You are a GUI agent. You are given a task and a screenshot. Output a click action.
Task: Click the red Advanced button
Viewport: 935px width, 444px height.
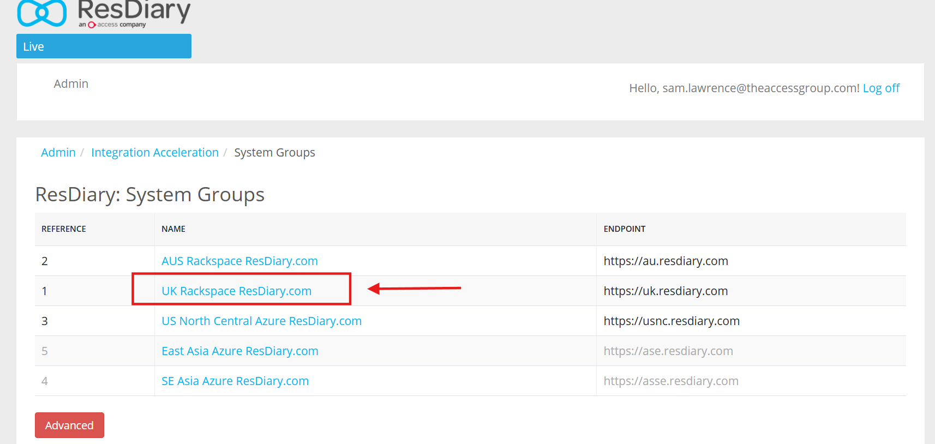[69, 425]
